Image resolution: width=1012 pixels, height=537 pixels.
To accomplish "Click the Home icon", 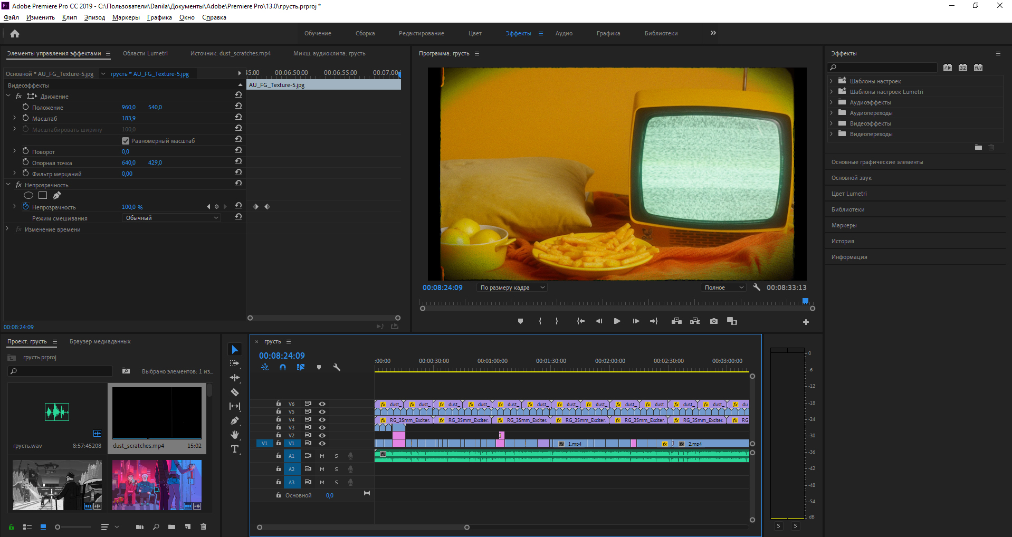I will click(15, 34).
